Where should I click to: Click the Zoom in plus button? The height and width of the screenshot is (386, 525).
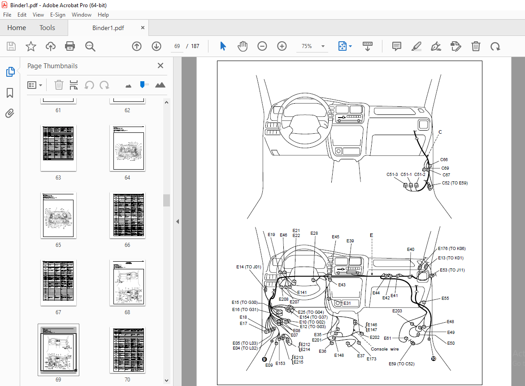pos(282,46)
